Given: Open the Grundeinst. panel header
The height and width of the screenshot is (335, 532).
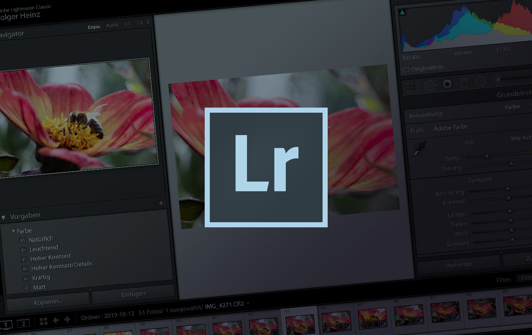Looking at the screenshot, I should click(x=514, y=94).
